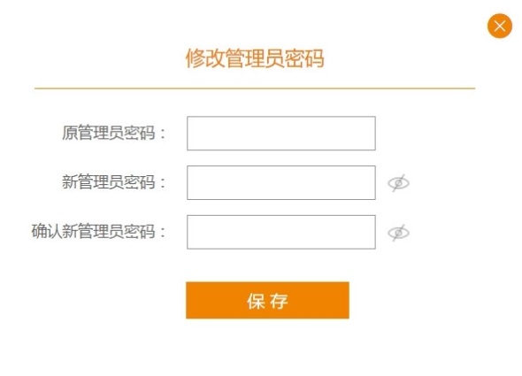Screen dimensions: 522x376
Task: Click the horizontal divider line below the title
Action: 255,88
